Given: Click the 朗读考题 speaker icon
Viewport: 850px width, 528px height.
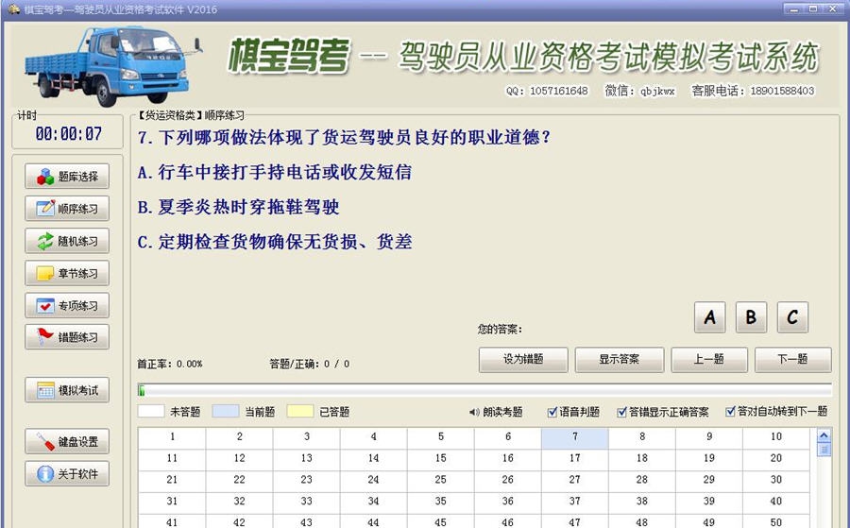Looking at the screenshot, I should (x=474, y=412).
